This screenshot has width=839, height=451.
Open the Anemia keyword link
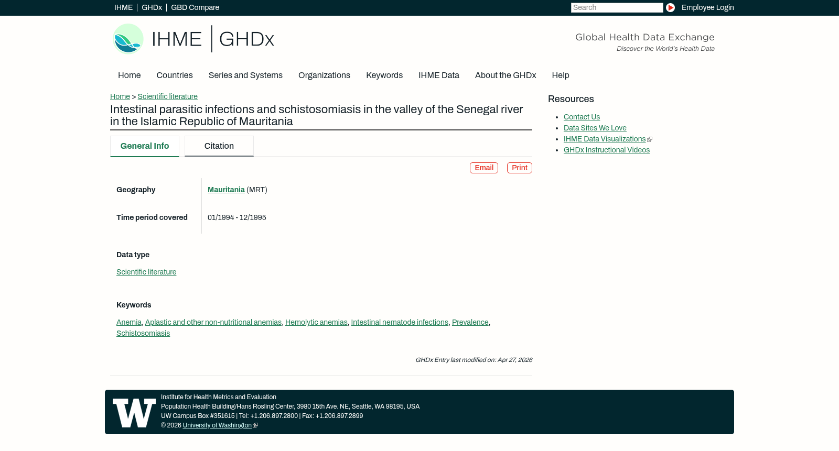tap(129, 322)
